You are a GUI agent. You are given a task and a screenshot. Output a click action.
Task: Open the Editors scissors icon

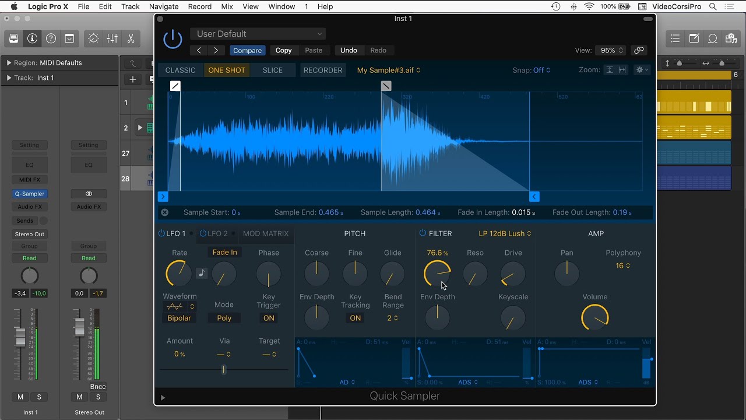pos(131,38)
